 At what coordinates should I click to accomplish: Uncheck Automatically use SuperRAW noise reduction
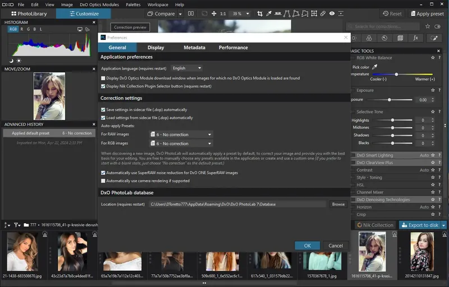103,173
